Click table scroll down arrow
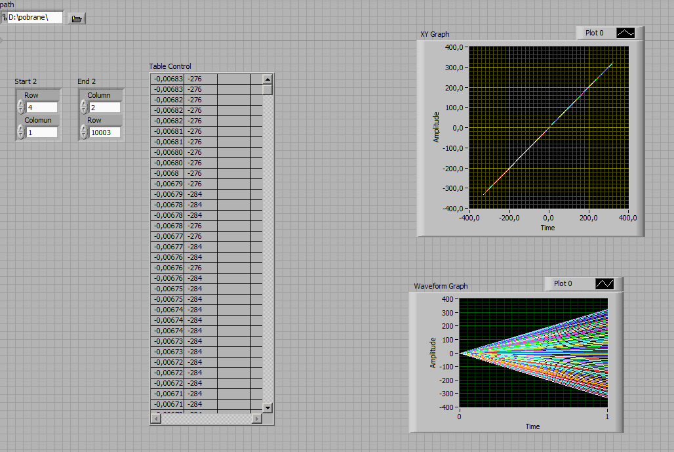674x452 pixels. click(x=268, y=407)
